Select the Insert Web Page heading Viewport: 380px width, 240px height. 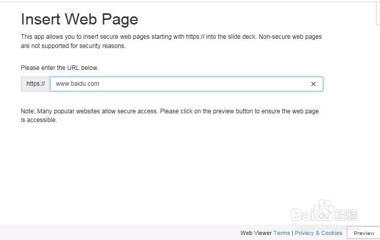click(x=80, y=19)
